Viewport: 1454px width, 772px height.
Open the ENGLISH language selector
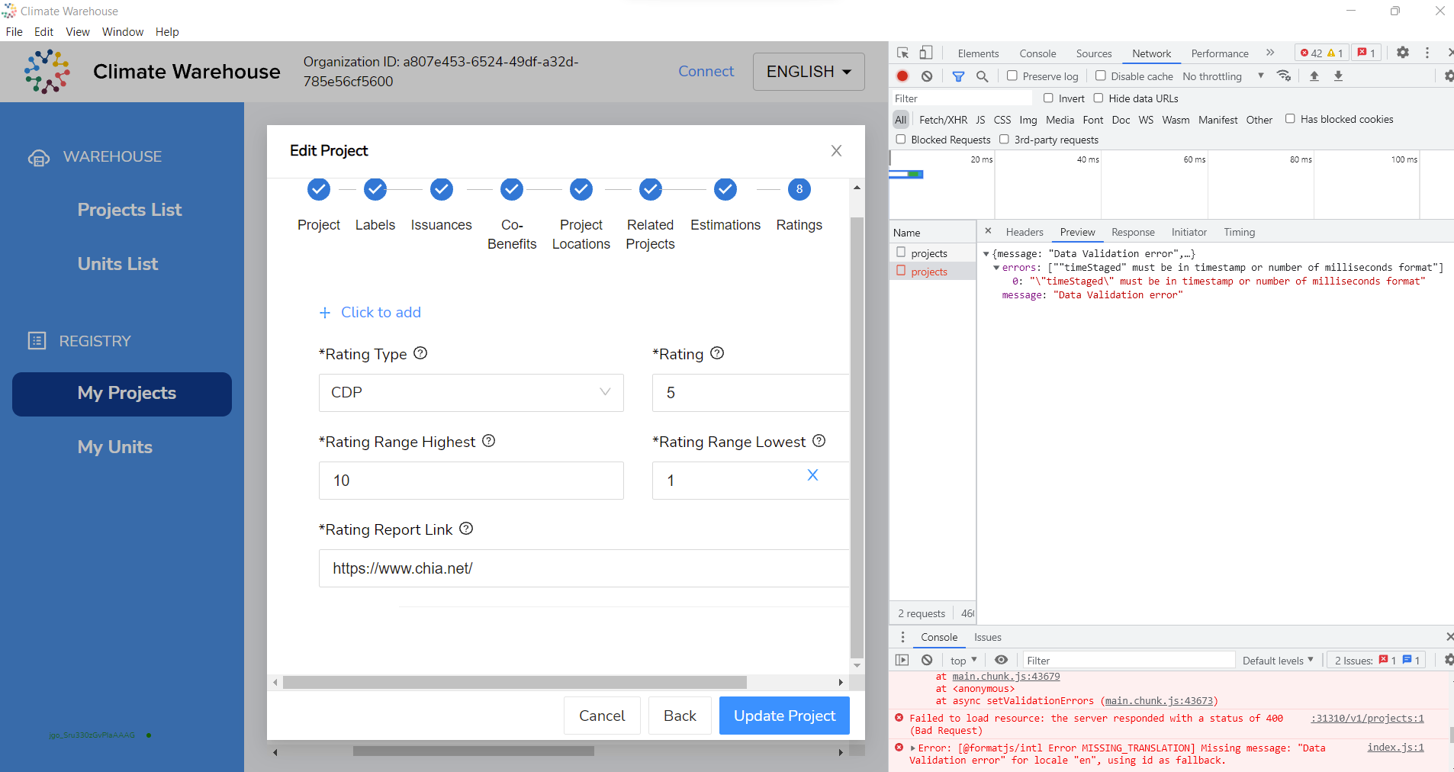coord(807,71)
